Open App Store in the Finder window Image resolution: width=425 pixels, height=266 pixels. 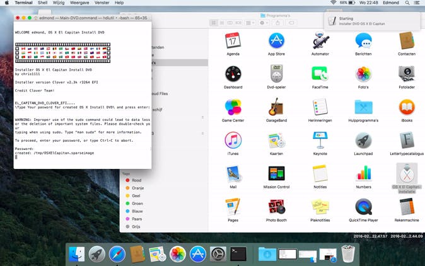click(x=276, y=40)
